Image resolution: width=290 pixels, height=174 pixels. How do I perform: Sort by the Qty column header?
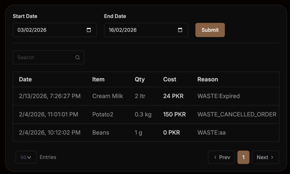140,80
